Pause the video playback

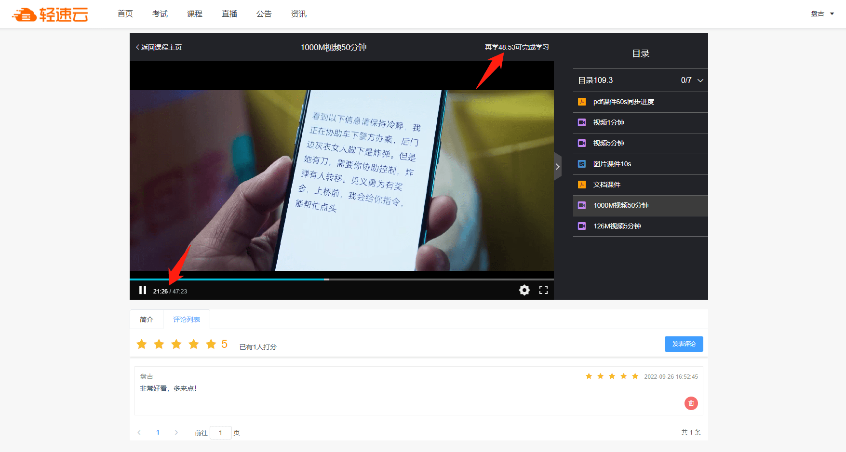pyautogui.click(x=143, y=290)
